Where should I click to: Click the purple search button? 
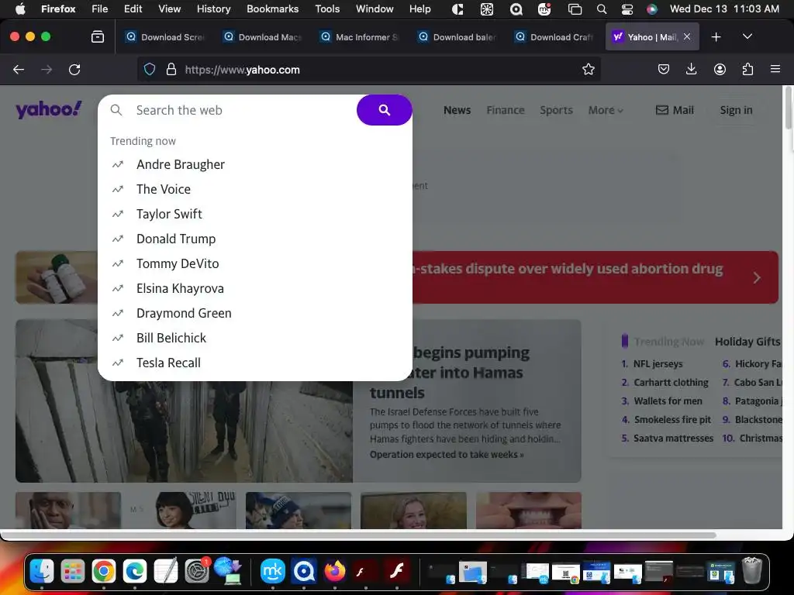[x=385, y=110]
